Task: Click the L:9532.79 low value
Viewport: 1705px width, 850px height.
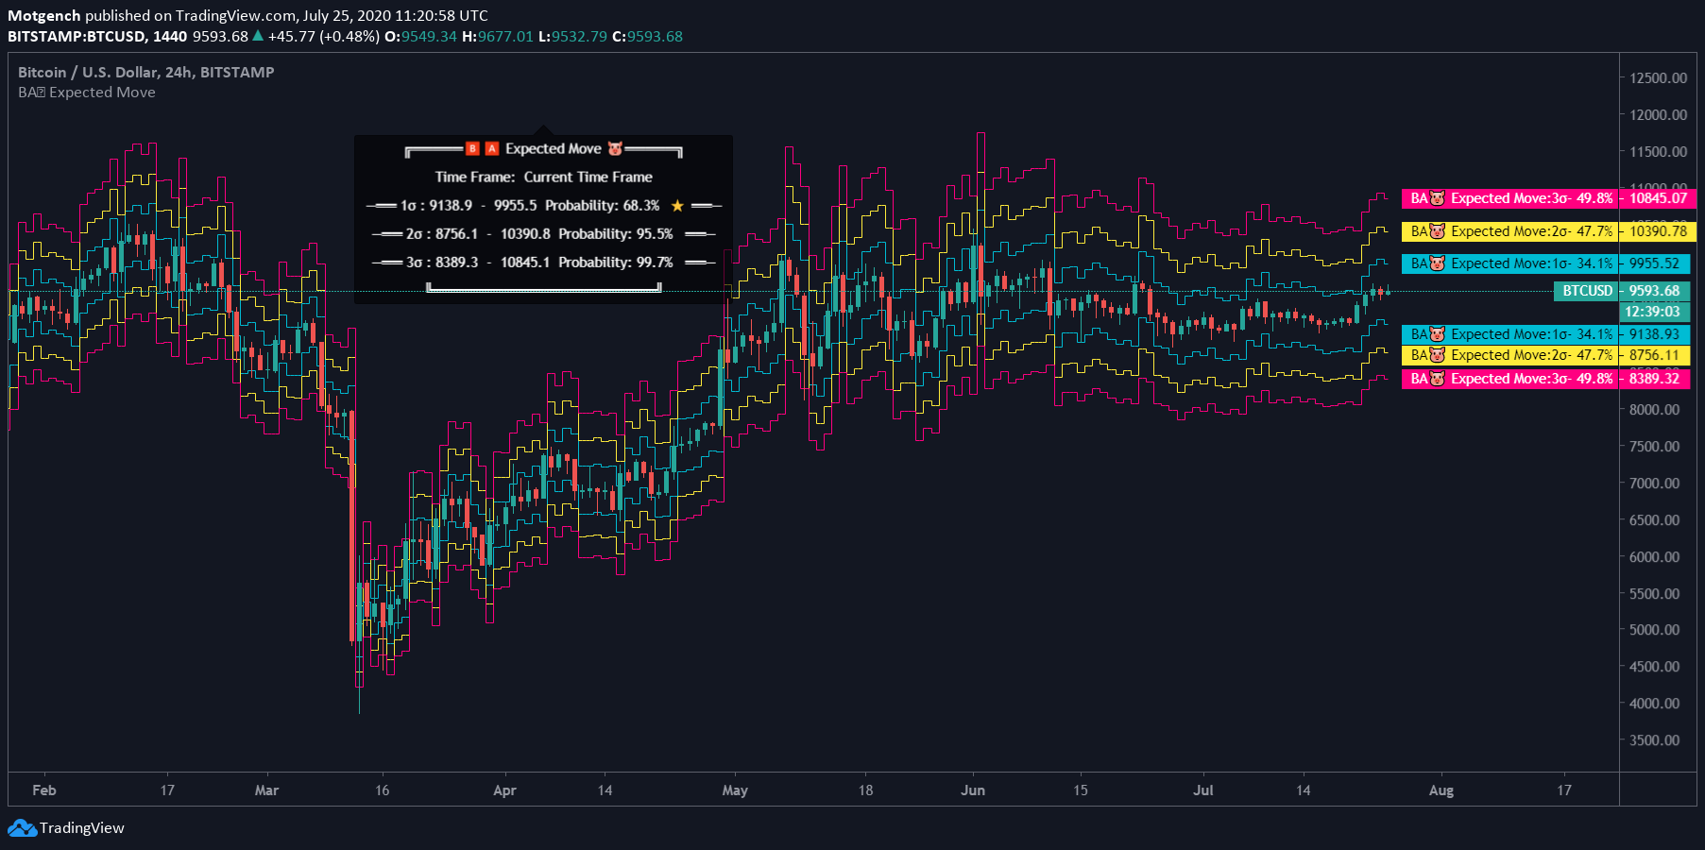Action: [x=572, y=36]
